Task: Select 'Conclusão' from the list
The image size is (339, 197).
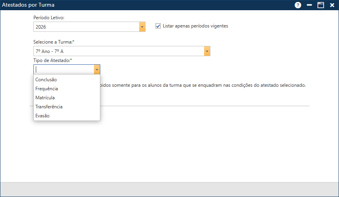Action: pyautogui.click(x=46, y=80)
